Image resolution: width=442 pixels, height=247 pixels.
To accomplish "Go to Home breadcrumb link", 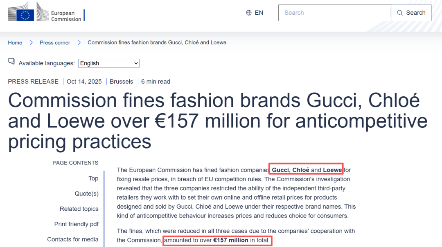I will tap(15, 42).
